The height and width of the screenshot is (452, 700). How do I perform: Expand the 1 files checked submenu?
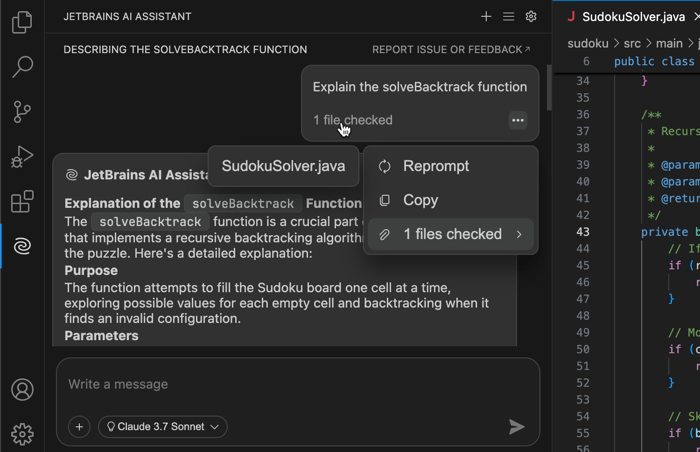pos(451,234)
